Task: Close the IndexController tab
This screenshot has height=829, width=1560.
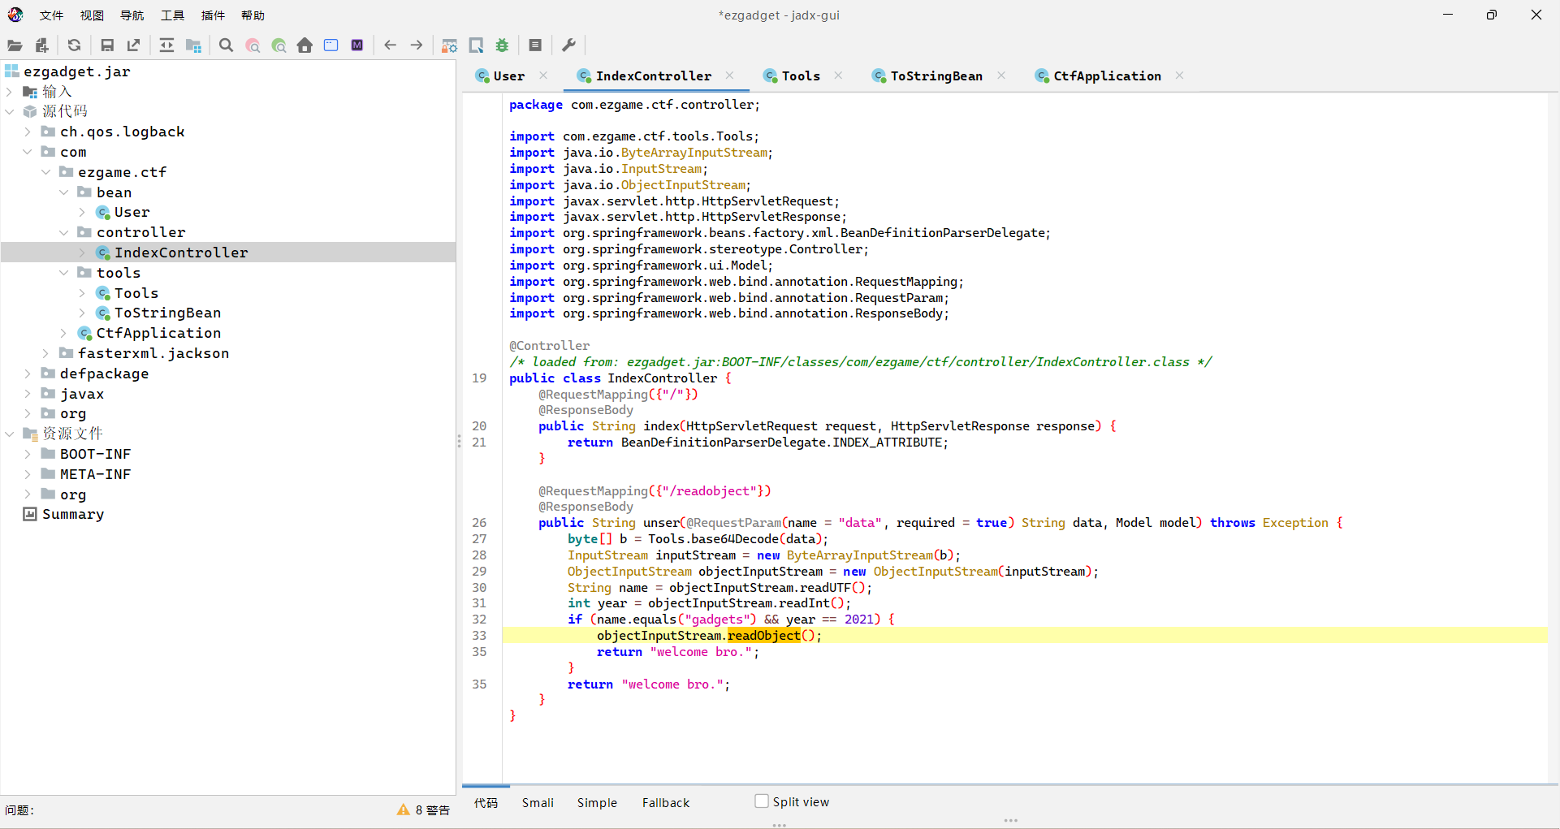Action: pos(730,76)
